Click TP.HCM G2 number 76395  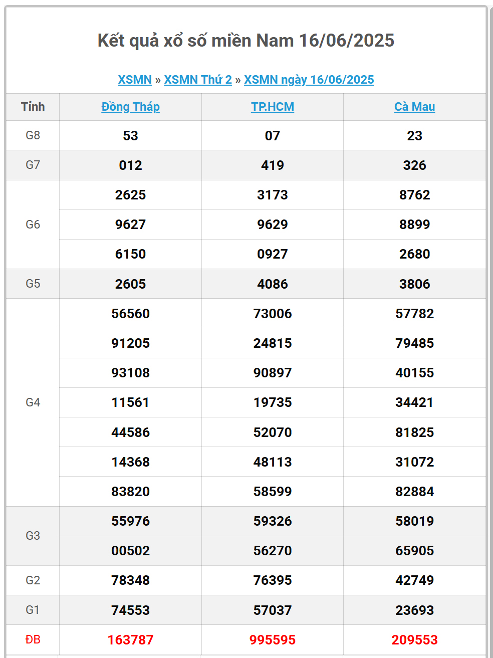[273, 580]
